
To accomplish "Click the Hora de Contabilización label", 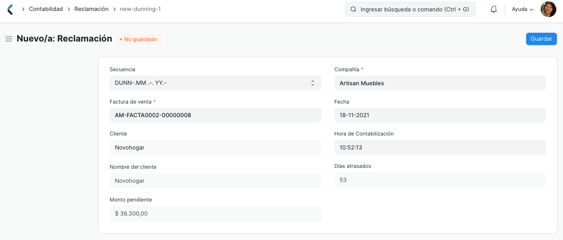I will tap(364, 134).
